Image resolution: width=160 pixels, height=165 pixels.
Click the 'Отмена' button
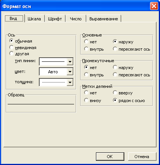(x=142, y=157)
